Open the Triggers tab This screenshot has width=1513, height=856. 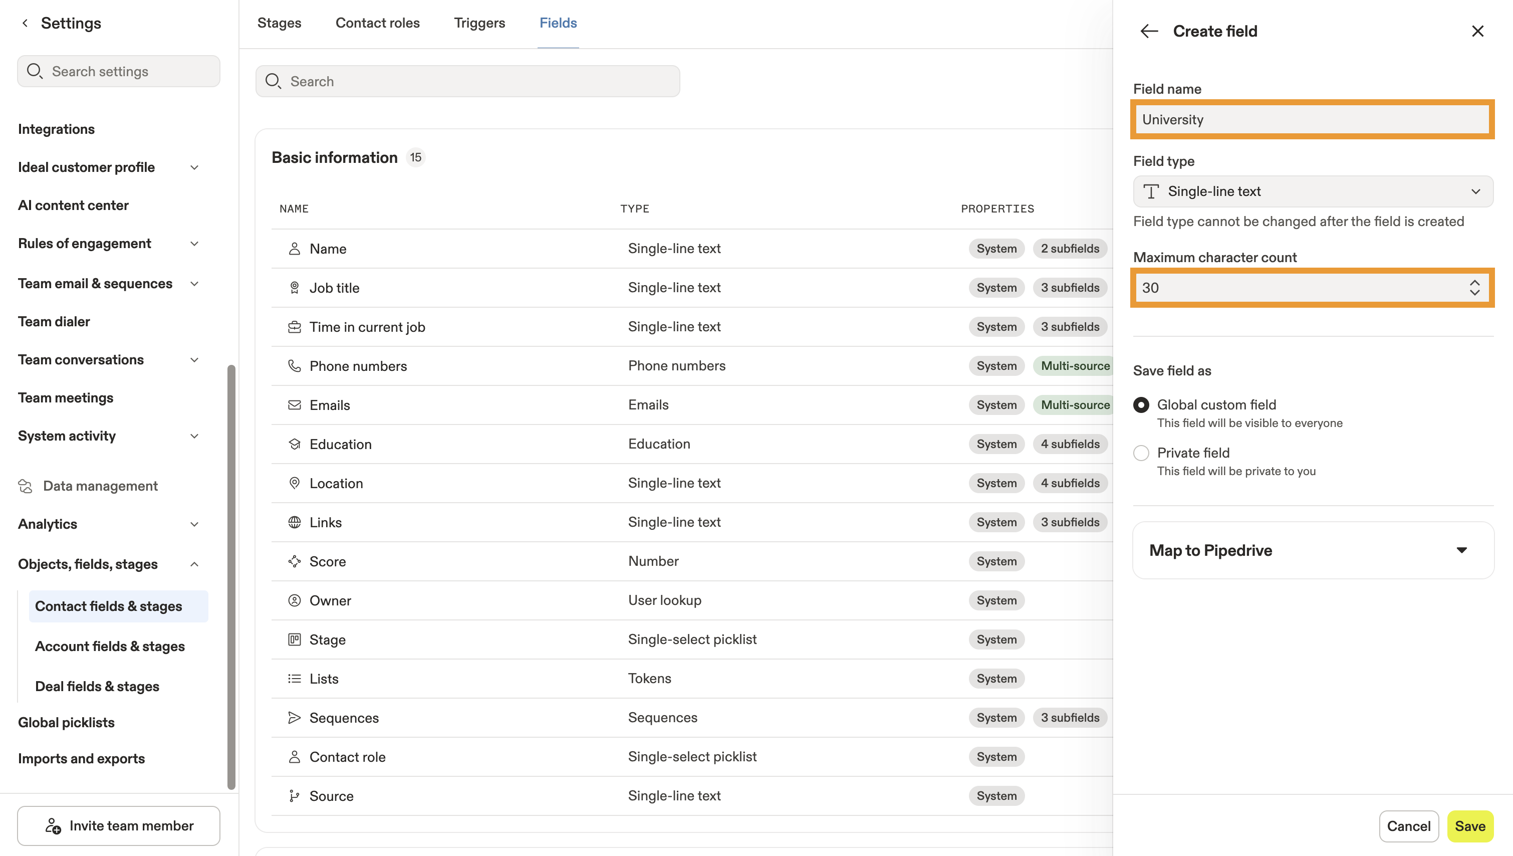479,23
